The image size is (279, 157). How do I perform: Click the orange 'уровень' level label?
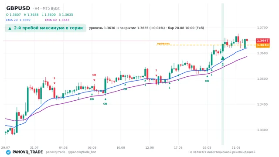163,44
